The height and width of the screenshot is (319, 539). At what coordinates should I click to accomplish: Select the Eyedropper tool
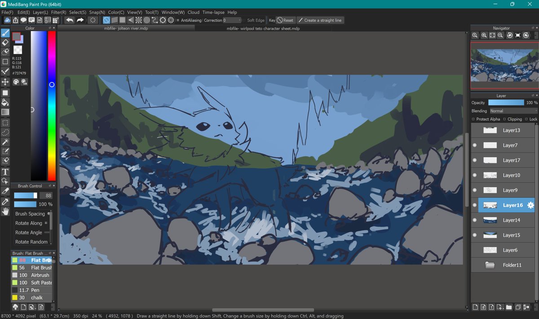[5, 201]
